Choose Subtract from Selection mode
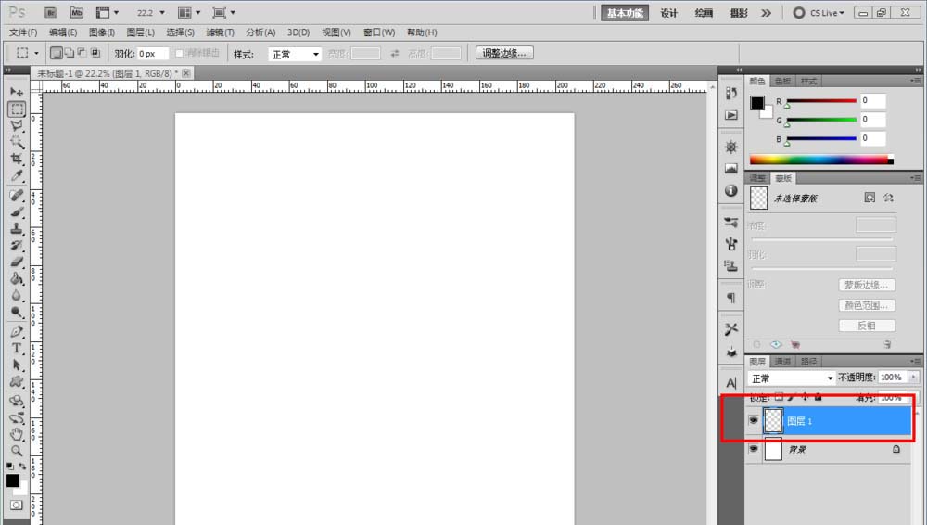The width and height of the screenshot is (927, 525). [x=83, y=53]
